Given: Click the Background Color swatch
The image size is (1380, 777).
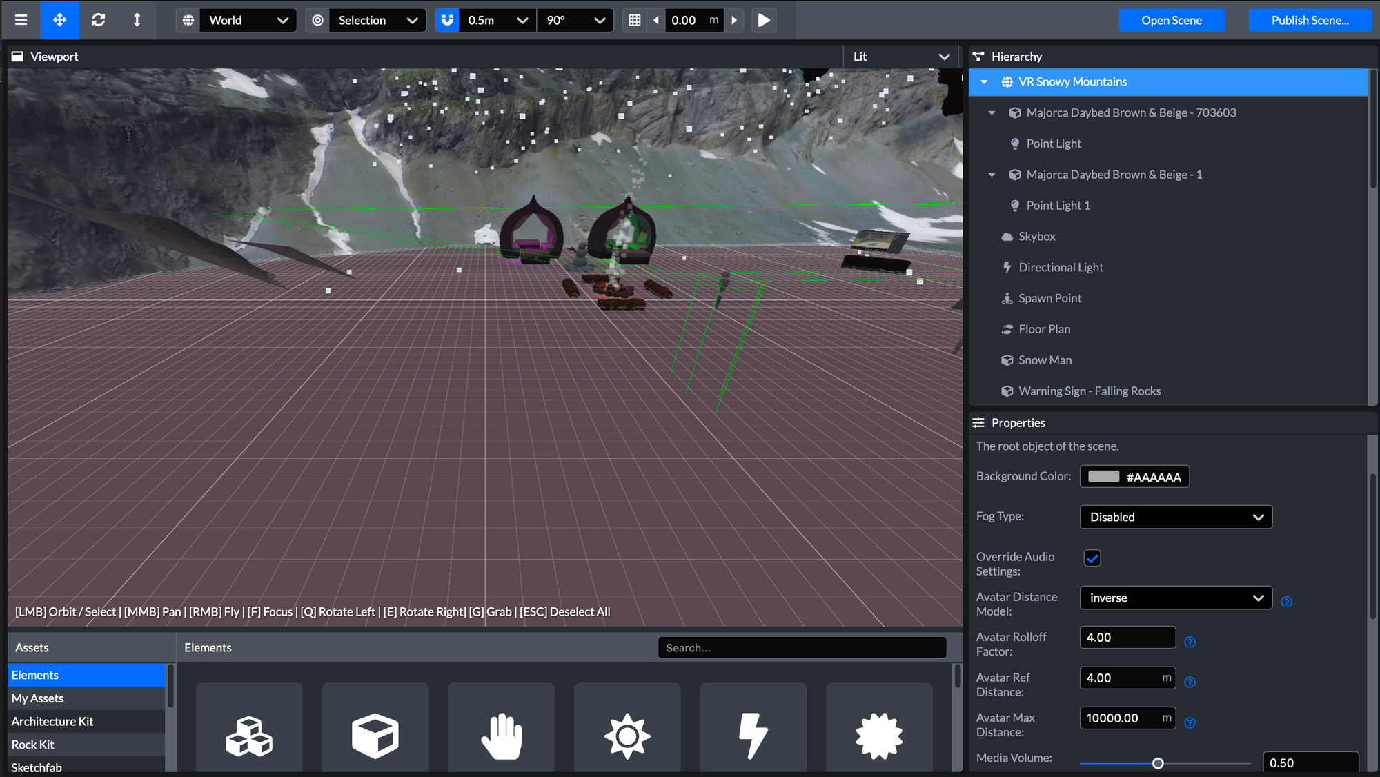Looking at the screenshot, I should pos(1103,477).
